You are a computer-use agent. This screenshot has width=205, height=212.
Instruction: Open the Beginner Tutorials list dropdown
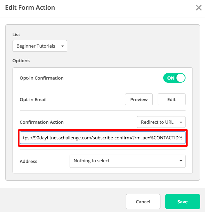40,46
